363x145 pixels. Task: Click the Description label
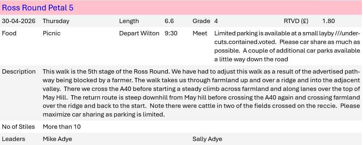coord(19,71)
